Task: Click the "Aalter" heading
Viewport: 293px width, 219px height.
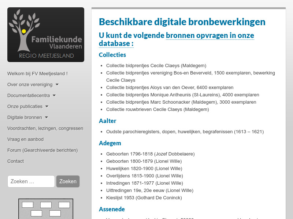Action: pyautogui.click(x=107, y=120)
